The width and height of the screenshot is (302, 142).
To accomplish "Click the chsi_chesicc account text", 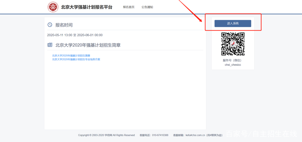I will 233,65.
